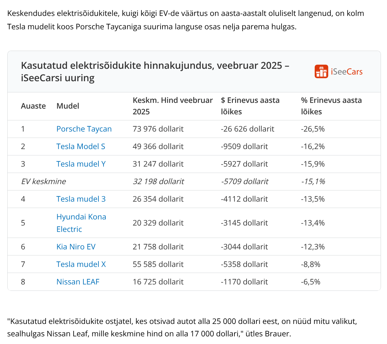This screenshot has height=344, width=387.
Task: Click the 73 976 dollarit price cell
Action: tap(158, 129)
